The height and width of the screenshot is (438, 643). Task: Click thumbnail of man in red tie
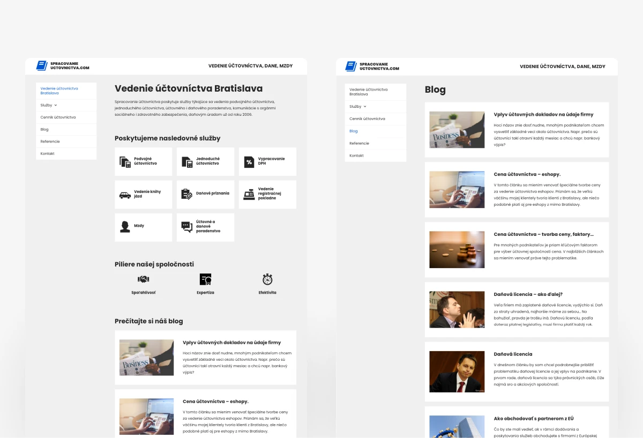pyautogui.click(x=457, y=372)
